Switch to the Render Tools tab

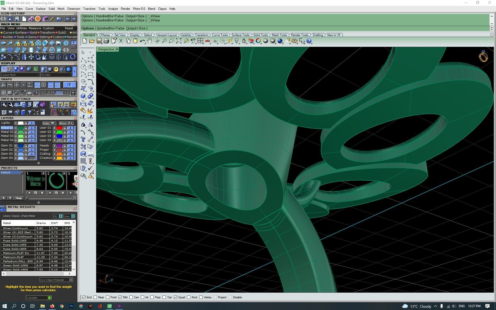pyautogui.click(x=300, y=35)
